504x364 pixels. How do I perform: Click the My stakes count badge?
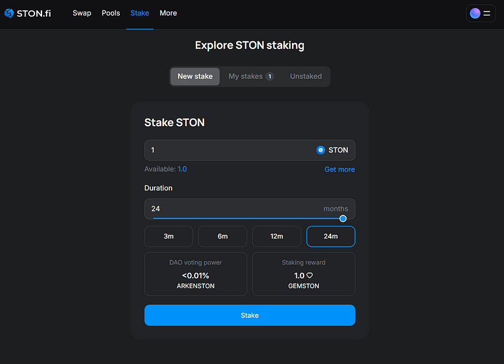[270, 77]
